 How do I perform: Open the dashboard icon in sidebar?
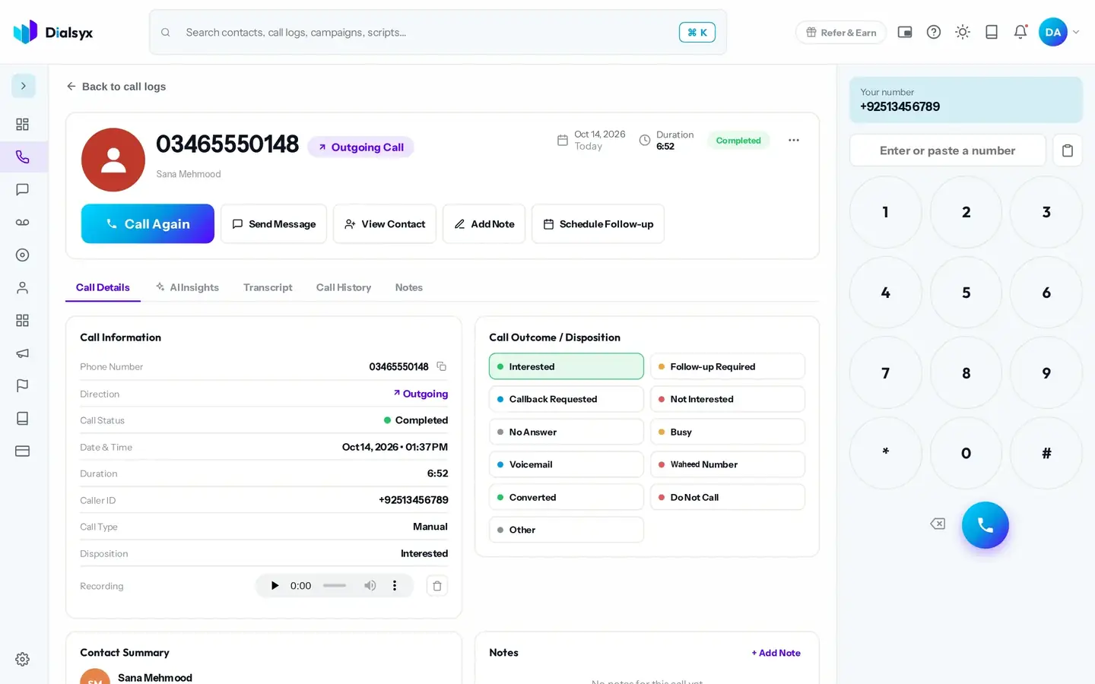tap(23, 124)
